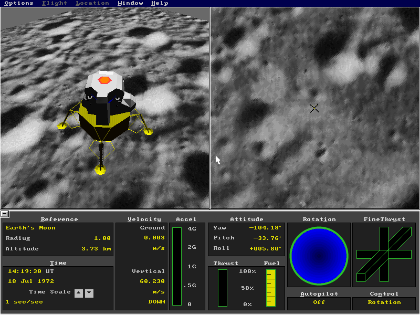This screenshot has height=315, width=420.
Task: Click the Radius value 1.00
Action: [x=102, y=238]
